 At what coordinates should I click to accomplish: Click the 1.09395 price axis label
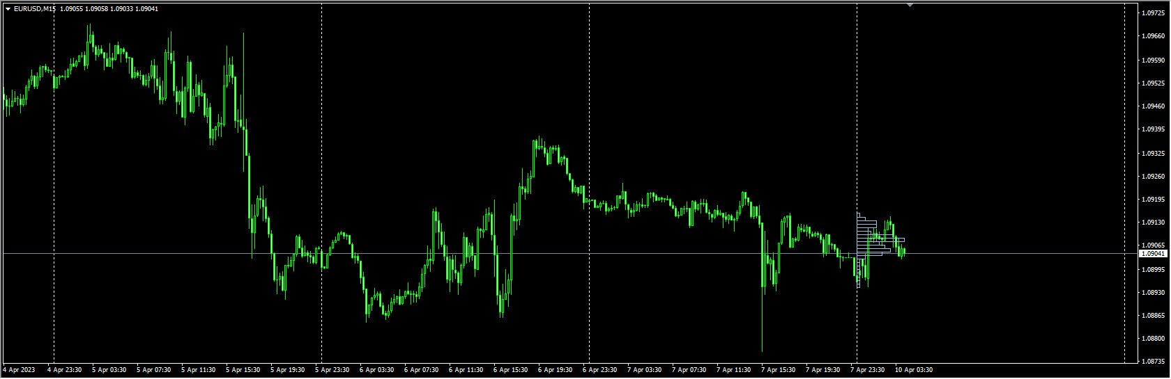[x=1154, y=129]
